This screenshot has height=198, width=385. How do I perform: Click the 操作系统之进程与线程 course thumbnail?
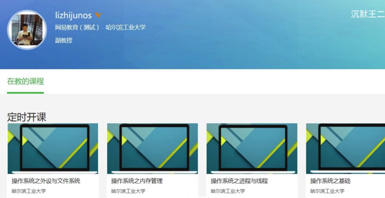[x=253, y=147]
